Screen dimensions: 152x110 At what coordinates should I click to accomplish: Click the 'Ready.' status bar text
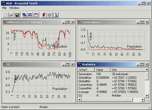coord(44,107)
